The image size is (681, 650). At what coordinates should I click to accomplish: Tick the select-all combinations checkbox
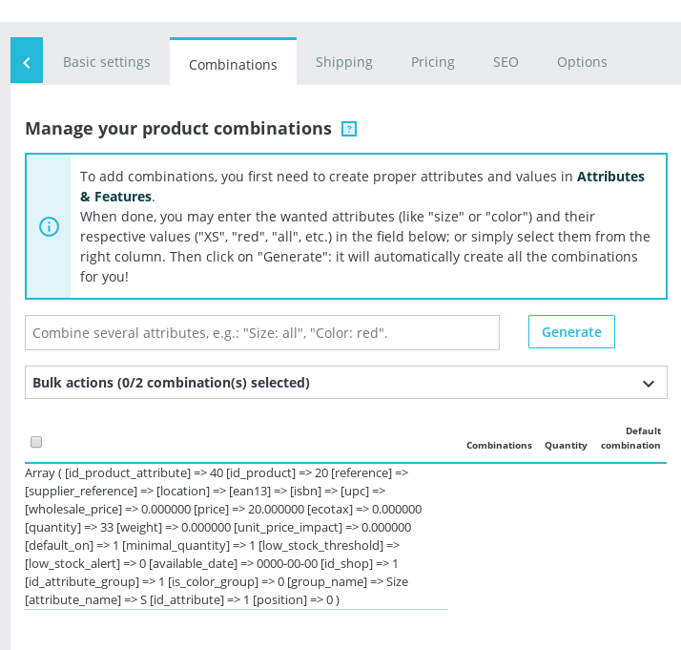(36, 442)
